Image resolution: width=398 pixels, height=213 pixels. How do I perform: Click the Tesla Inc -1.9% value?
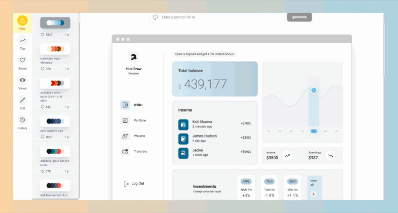269,196
